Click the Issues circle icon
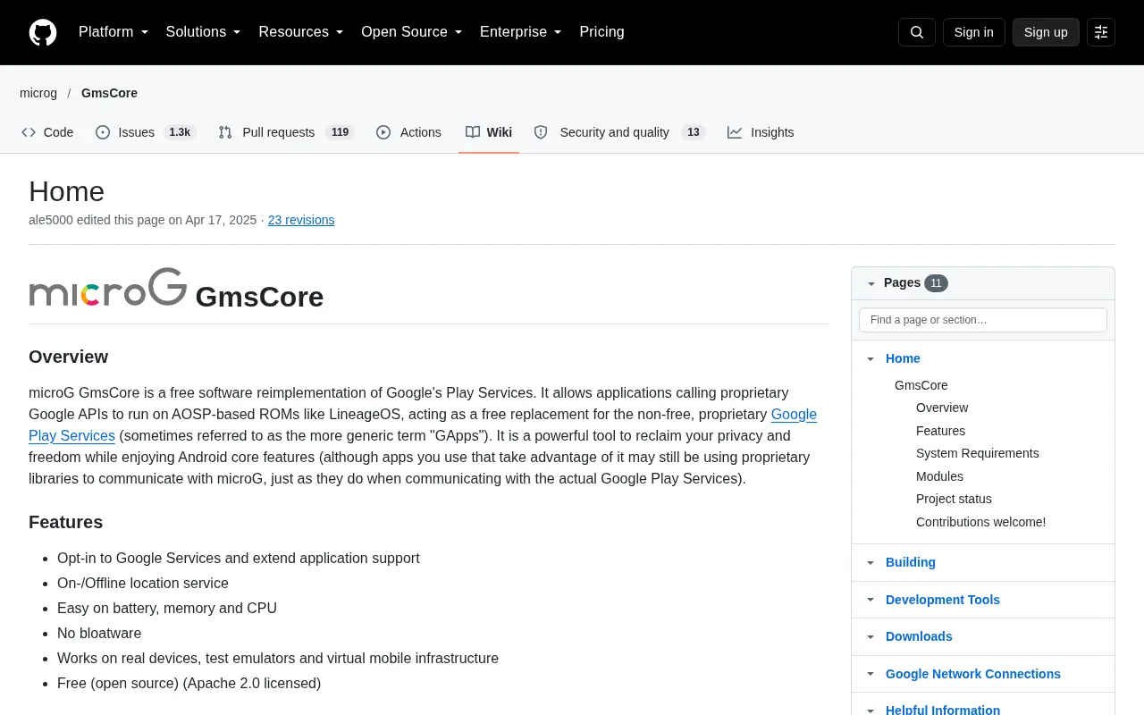The height and width of the screenshot is (715, 1144). (x=103, y=132)
